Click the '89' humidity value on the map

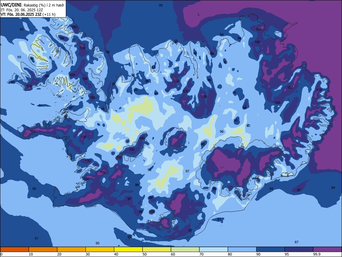[19, 57]
